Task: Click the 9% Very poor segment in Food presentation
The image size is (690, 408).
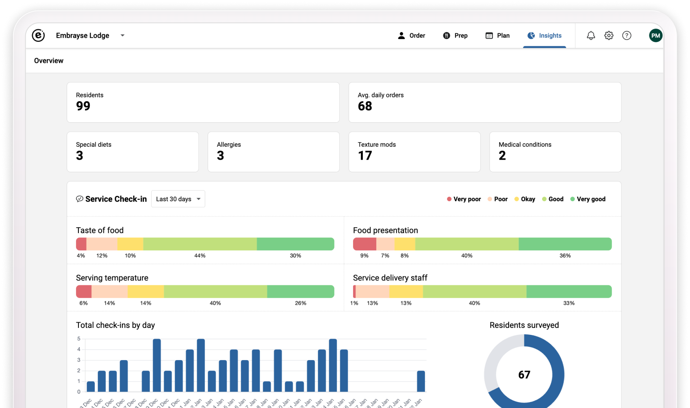Action: [365, 244]
